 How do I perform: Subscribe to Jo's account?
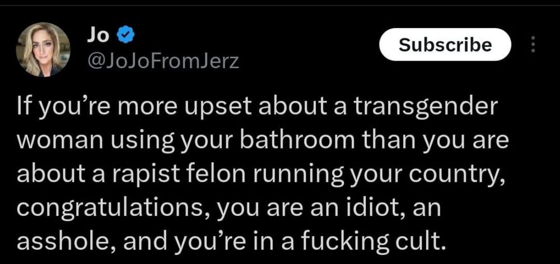[445, 45]
